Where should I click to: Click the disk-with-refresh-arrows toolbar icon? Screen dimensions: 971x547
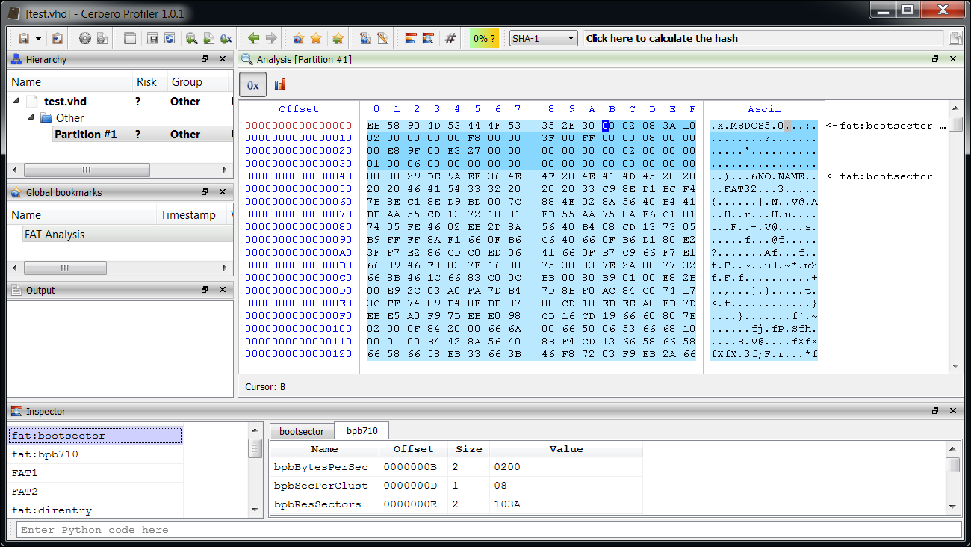170,38
